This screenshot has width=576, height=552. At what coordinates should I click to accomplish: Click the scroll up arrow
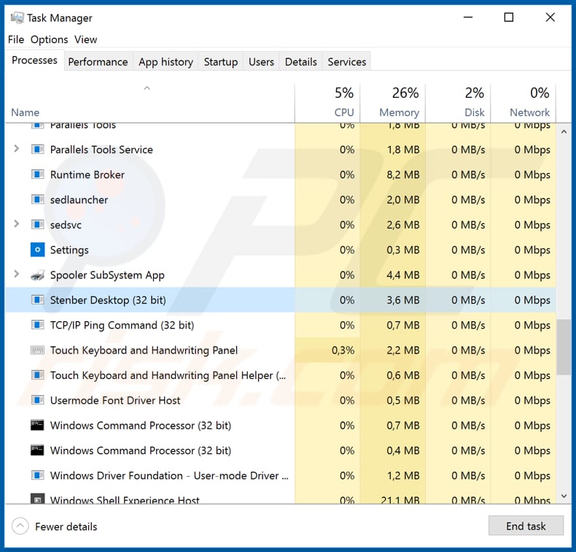[x=564, y=131]
